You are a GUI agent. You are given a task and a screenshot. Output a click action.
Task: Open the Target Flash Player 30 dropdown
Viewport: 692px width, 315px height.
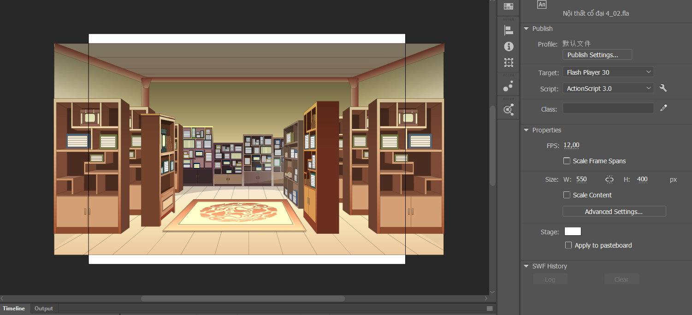(x=608, y=72)
